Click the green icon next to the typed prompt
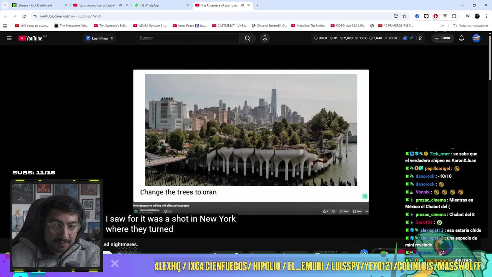This screenshot has height=277, width=492. coord(365,196)
